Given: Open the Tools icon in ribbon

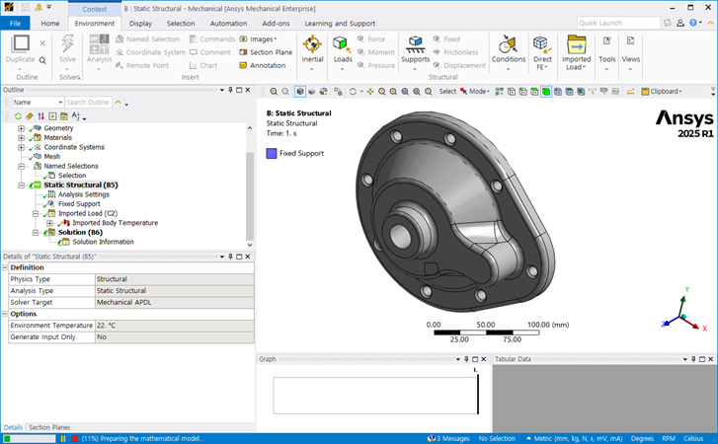Looking at the screenshot, I should (x=606, y=41).
